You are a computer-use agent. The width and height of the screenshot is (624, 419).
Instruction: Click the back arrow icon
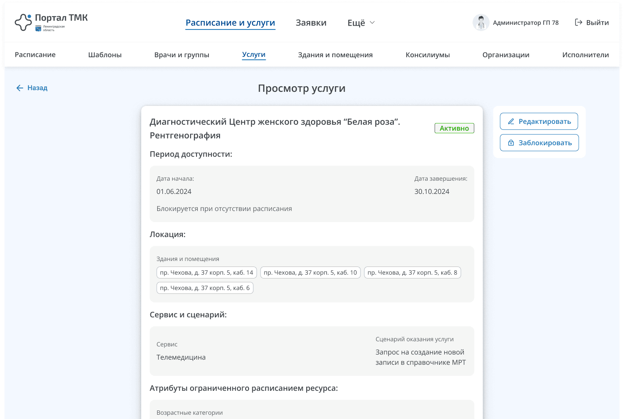click(x=20, y=88)
